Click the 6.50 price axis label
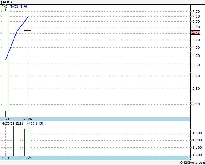The width and height of the screenshot is (205, 165). pyautogui.click(x=196, y=22)
